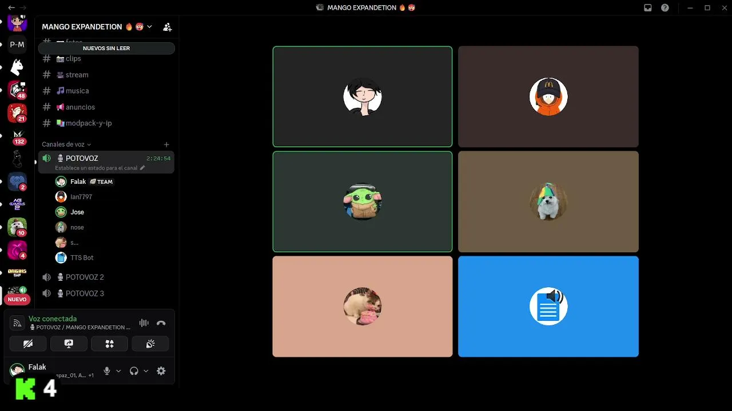Open the inbox icon in title bar

coord(648,8)
